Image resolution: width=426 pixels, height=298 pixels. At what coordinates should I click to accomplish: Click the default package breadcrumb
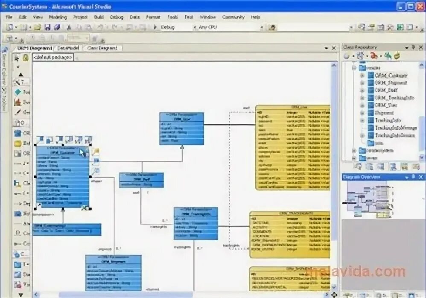(x=53, y=57)
